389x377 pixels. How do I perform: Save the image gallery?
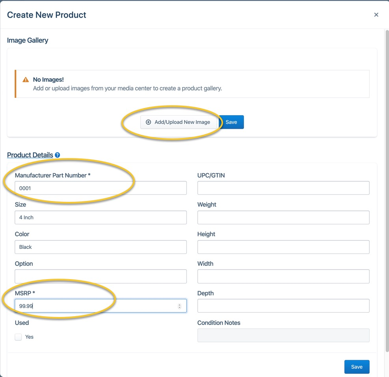[x=231, y=122]
